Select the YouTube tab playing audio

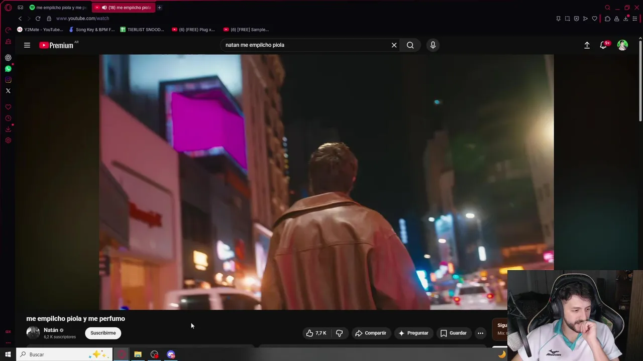[x=123, y=8]
